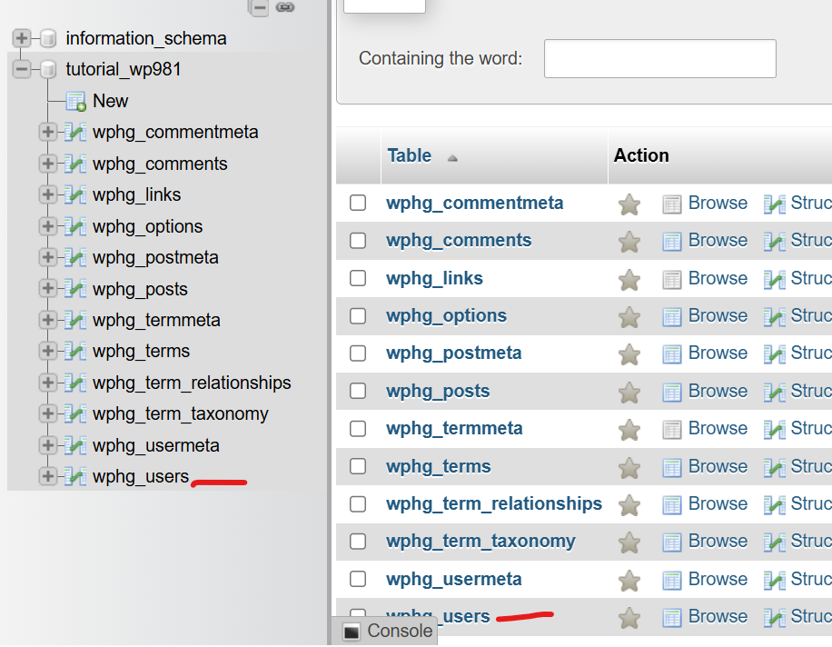Select the wphg_postmeta row checkbox
832x647 pixels.
358,353
